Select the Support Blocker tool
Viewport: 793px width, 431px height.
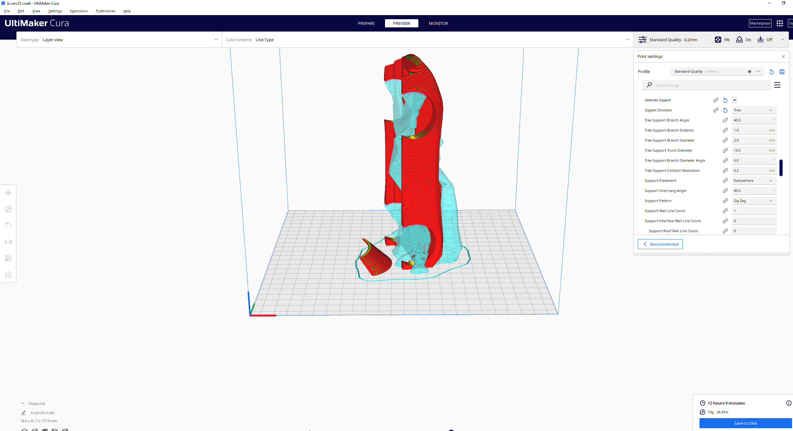pos(8,275)
